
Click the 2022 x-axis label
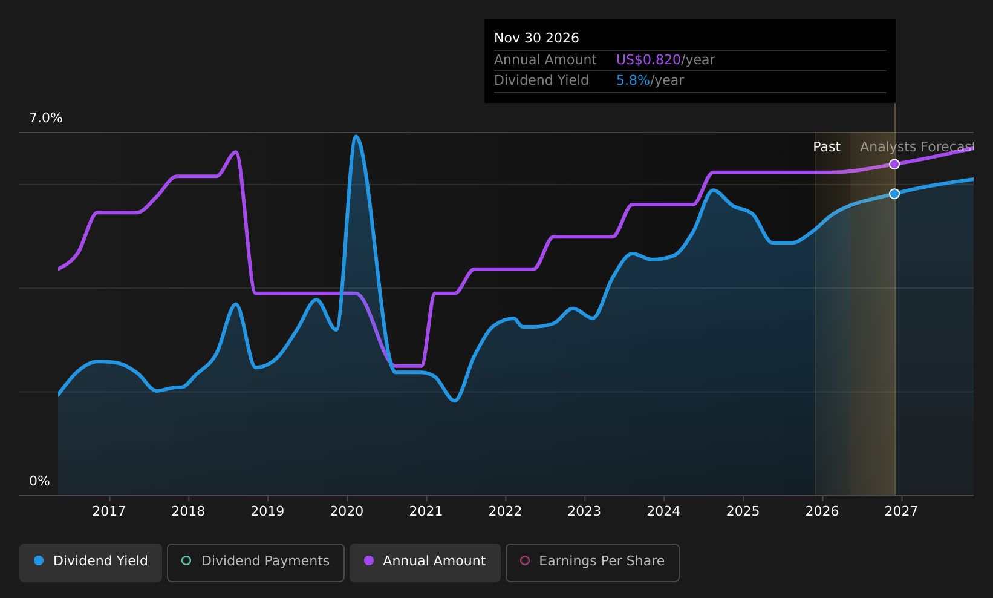[505, 511]
